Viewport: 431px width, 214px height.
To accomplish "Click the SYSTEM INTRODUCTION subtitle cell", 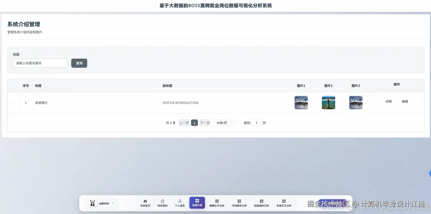I will (224, 103).
